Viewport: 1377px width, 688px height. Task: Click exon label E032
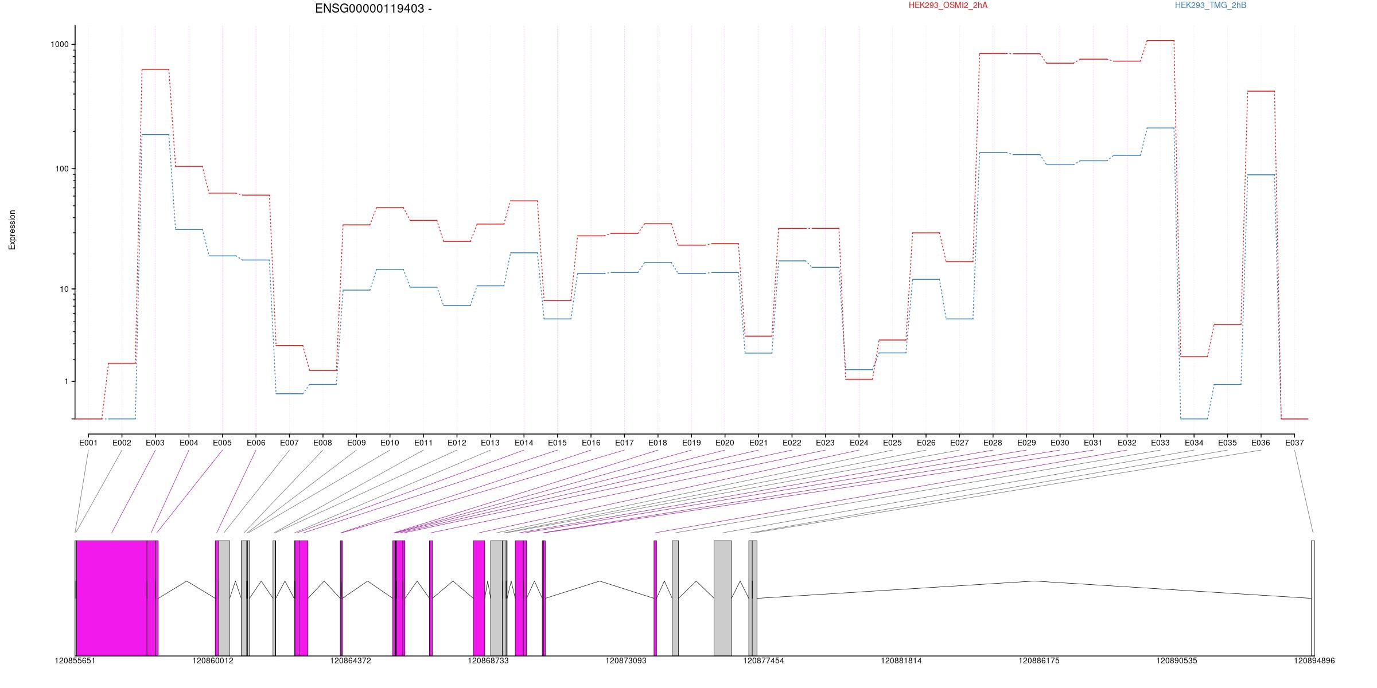[x=1127, y=443]
